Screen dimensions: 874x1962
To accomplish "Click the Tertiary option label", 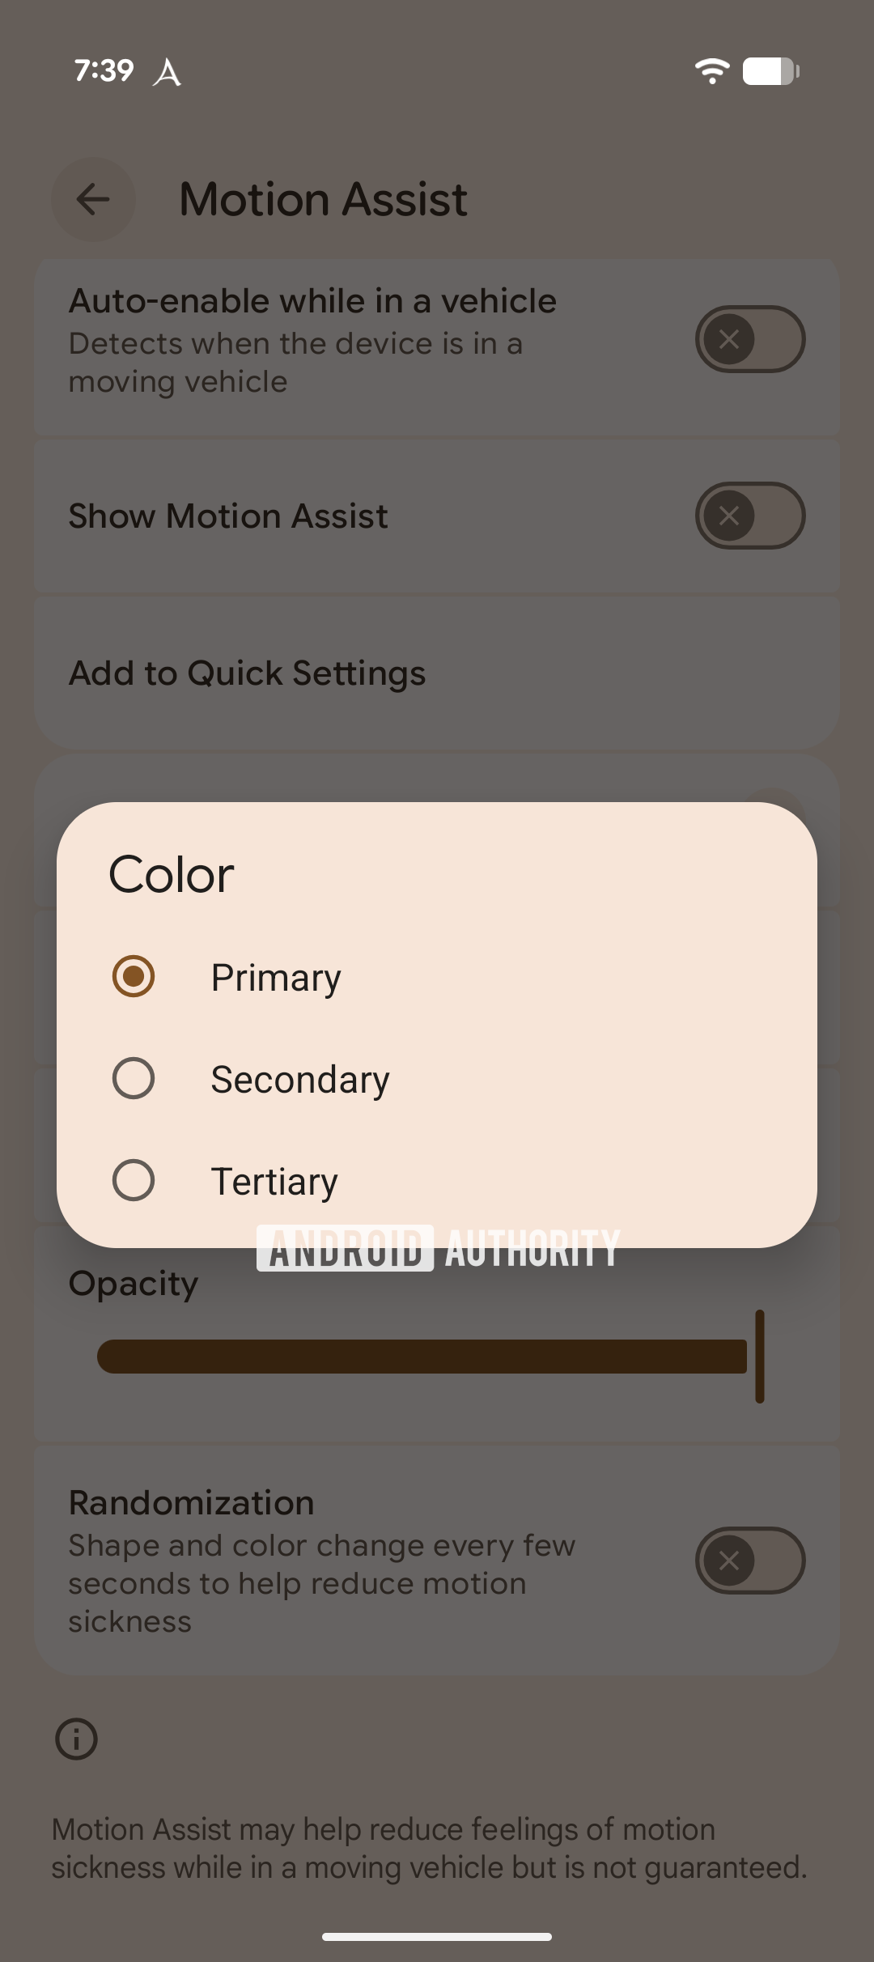I will coord(274,1182).
